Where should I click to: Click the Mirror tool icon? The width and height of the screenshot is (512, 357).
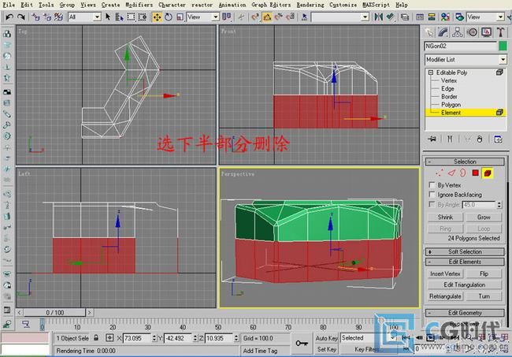pyautogui.click(x=378, y=17)
